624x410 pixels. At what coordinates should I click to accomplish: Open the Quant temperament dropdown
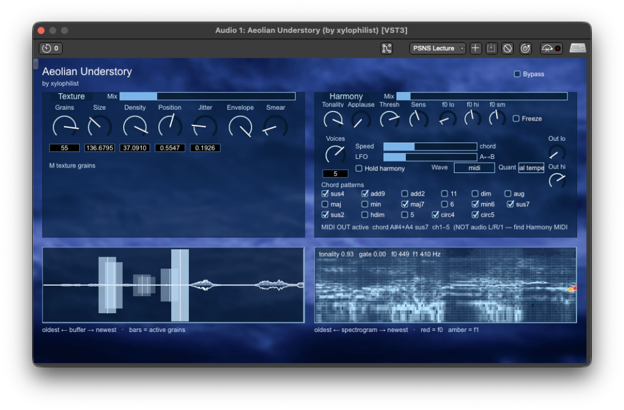click(531, 168)
